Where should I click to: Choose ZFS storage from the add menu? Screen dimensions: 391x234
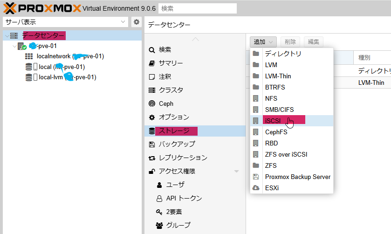292,165
